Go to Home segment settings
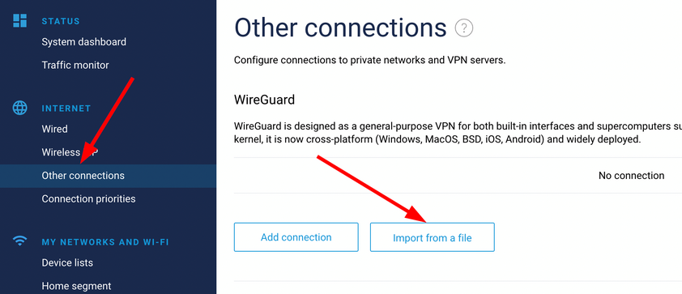Screen dimensions: 682x294 pyautogui.click(x=77, y=286)
